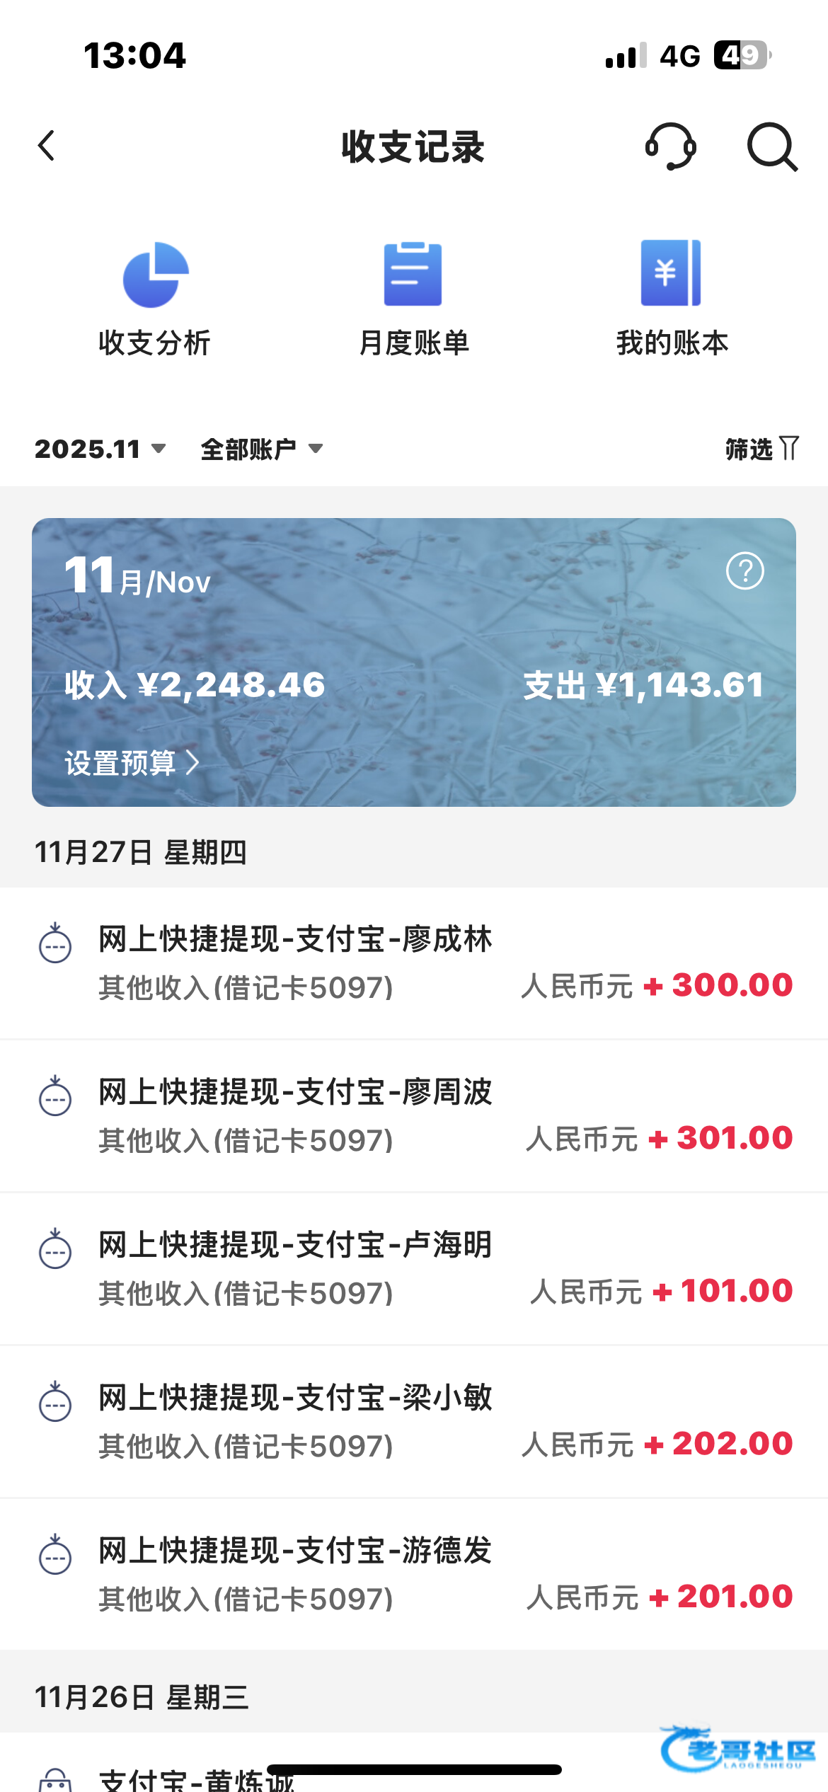828x1792 pixels.
Task: Open 廖周波 +301.00 transaction record
Action: coord(414,1116)
